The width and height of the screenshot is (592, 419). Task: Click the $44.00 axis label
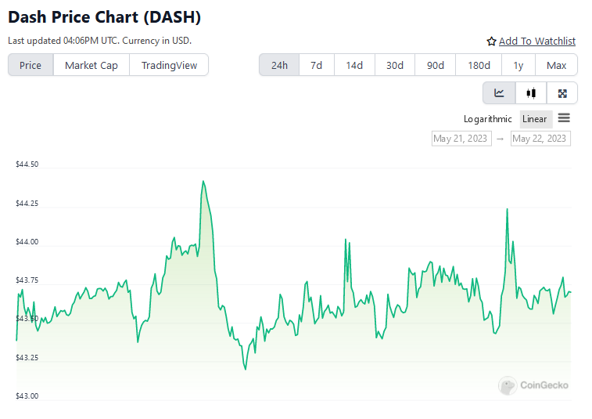(27, 242)
